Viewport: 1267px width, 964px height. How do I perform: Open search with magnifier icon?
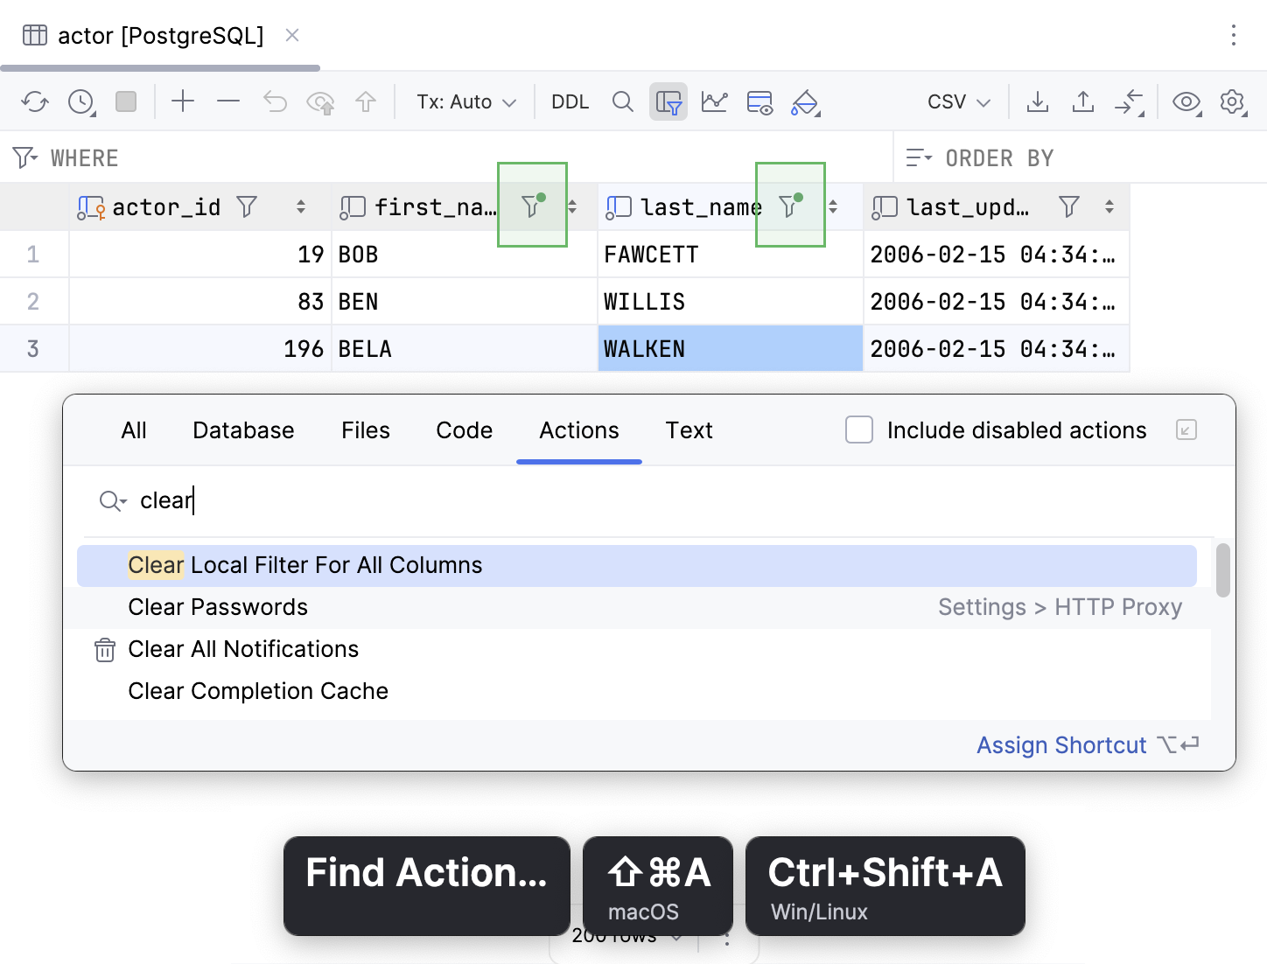click(x=623, y=101)
